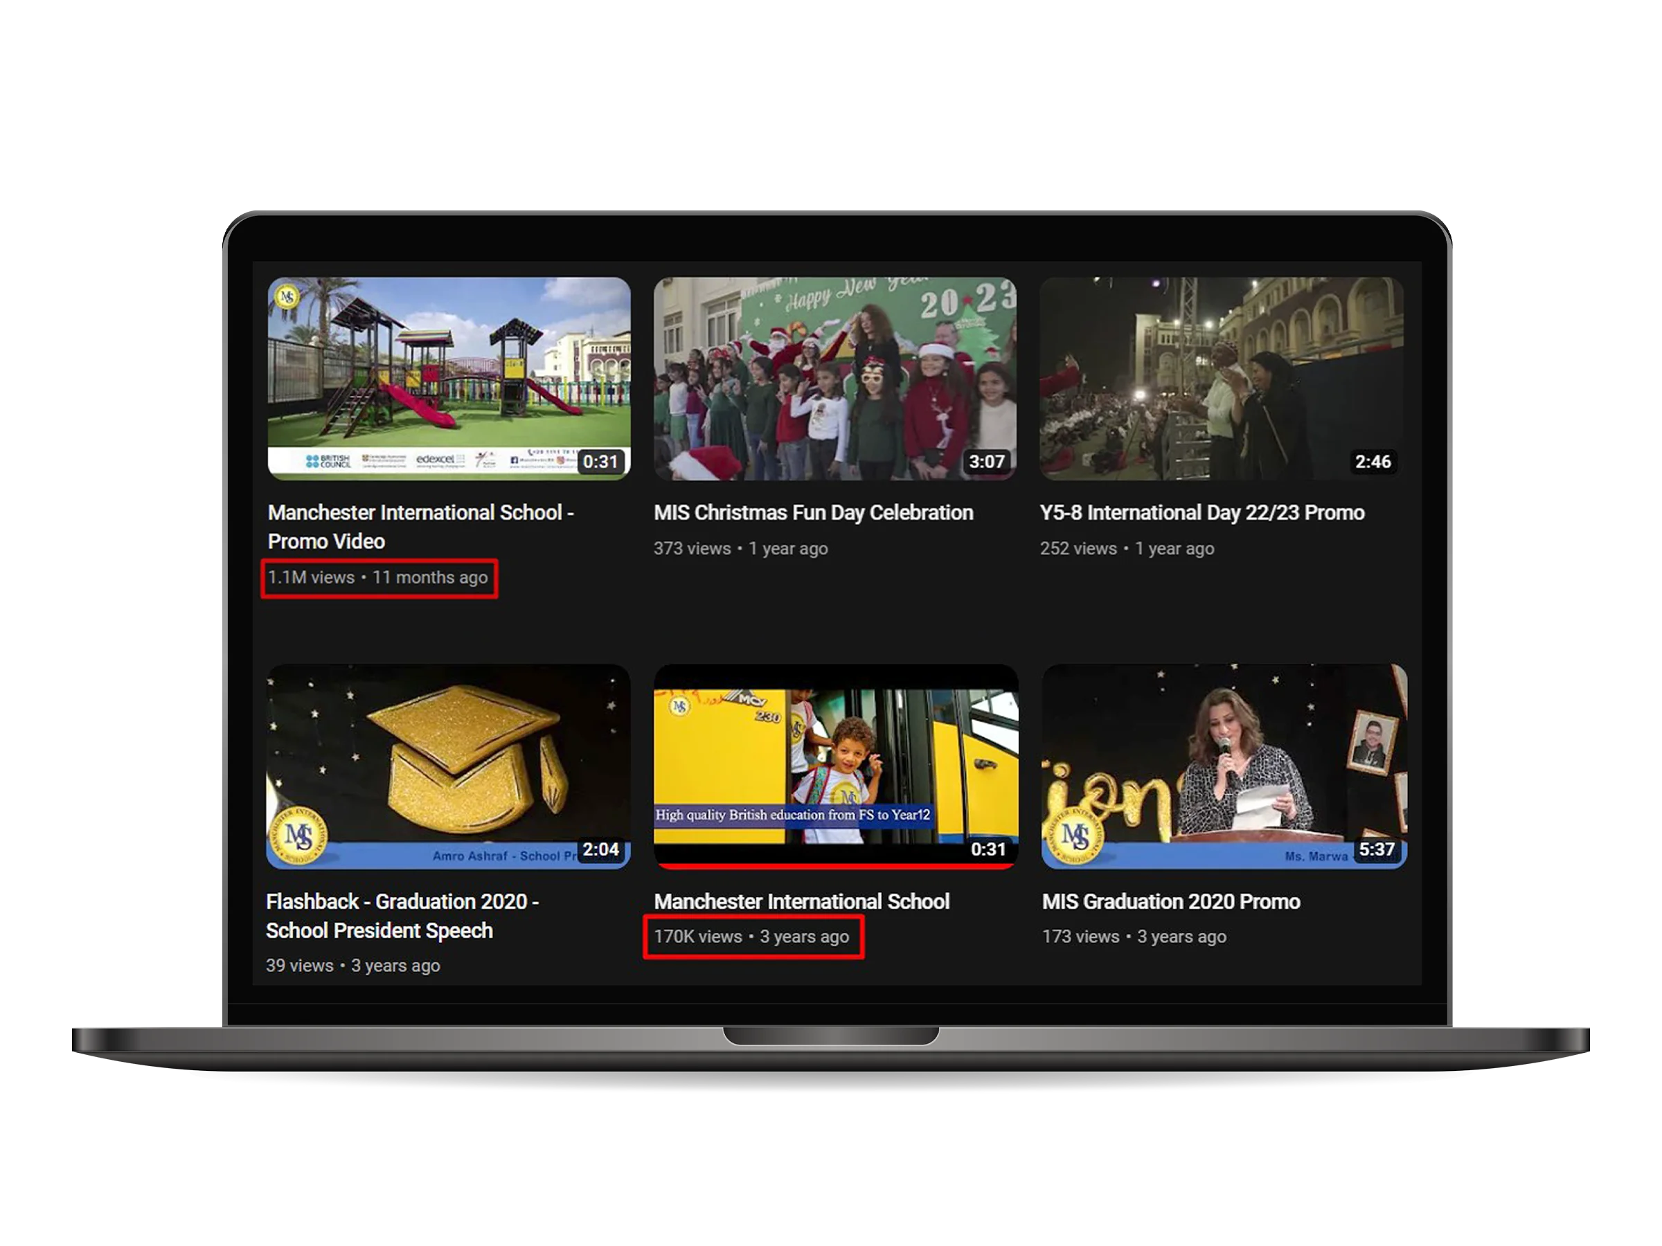Viewport: 1662px width, 1246px height.
Task: Click "173 views • 3 years ago" text
Action: [1134, 937]
